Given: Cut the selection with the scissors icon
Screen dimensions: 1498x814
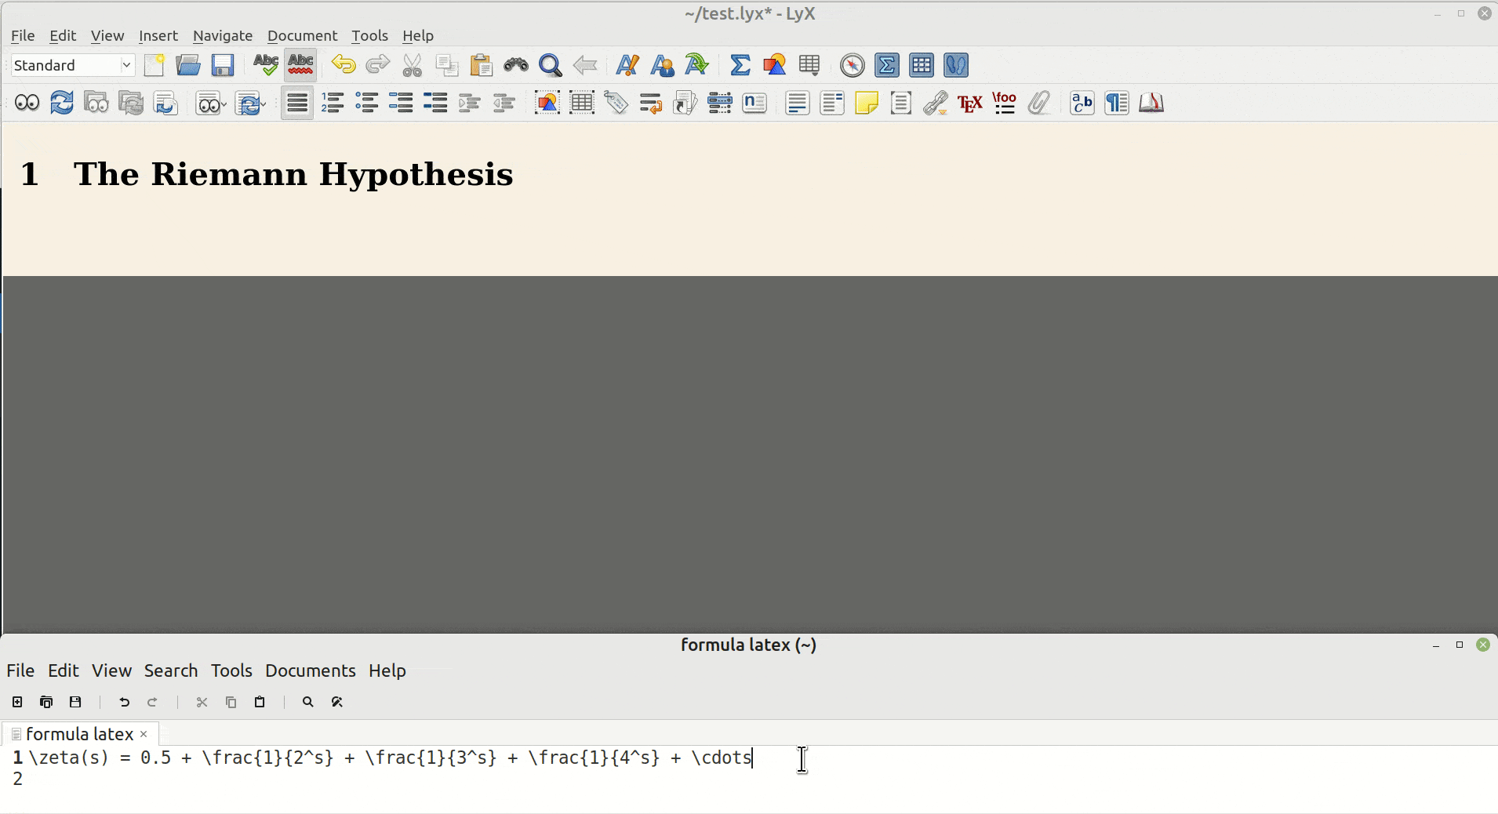Looking at the screenshot, I should coord(411,65).
